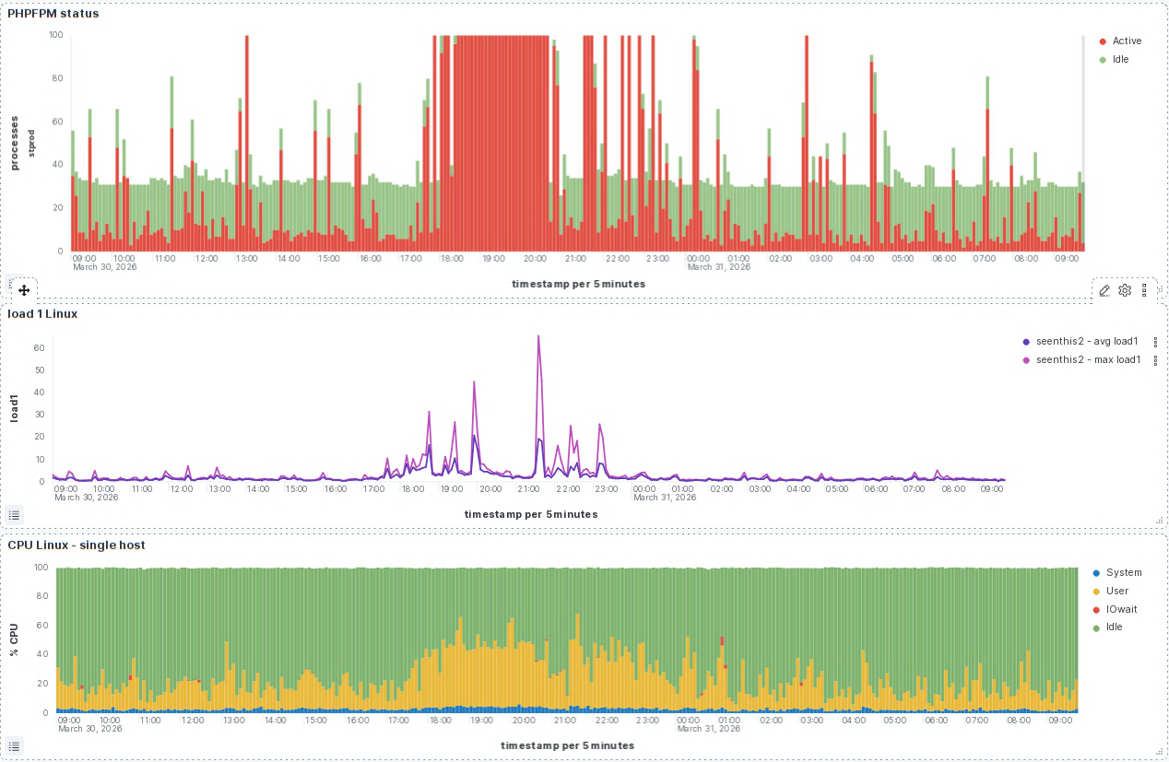Select System legend label in CPU panel
This screenshot has height=762, width=1169.
(x=1124, y=573)
